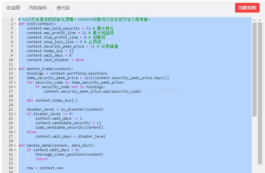The height and width of the screenshot is (173, 265).
Task: Click 'temp_security_peek_price' on line 14
Action: click(x=52, y=78)
